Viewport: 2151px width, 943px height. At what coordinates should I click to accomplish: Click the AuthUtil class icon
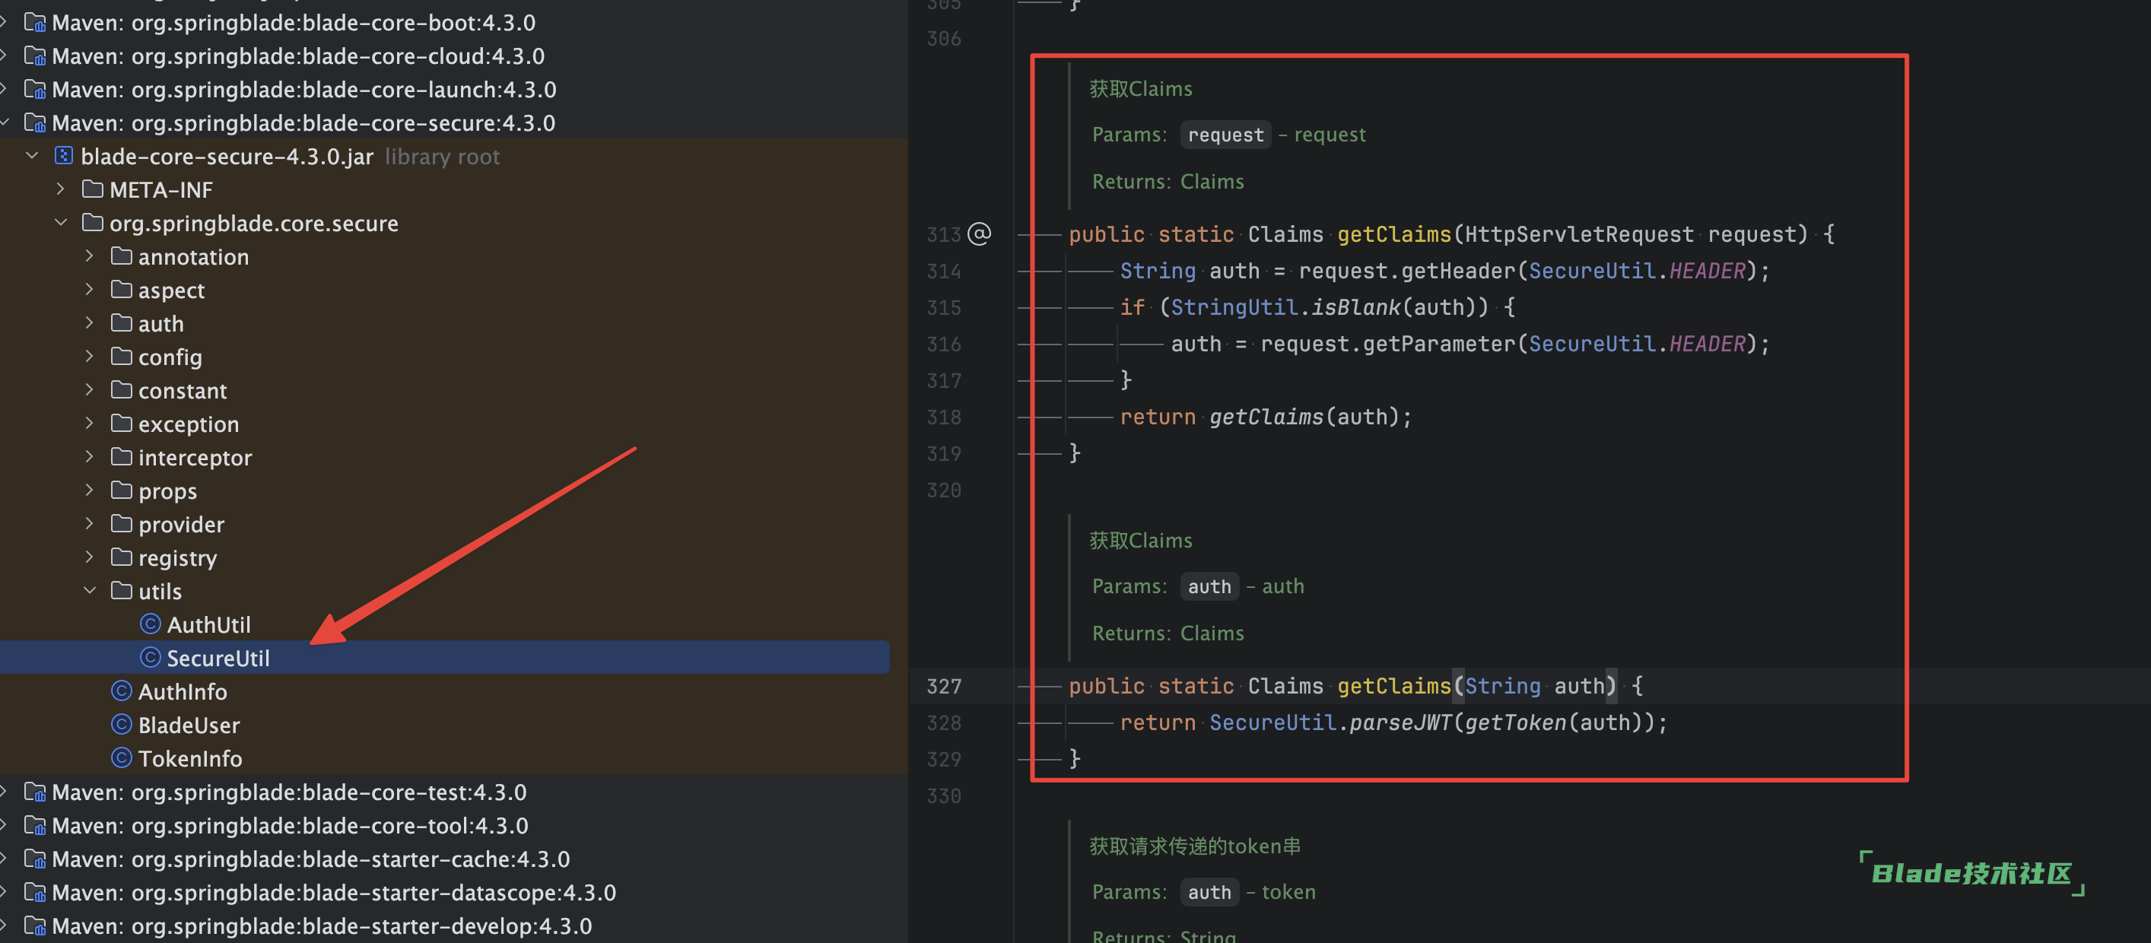tap(151, 624)
